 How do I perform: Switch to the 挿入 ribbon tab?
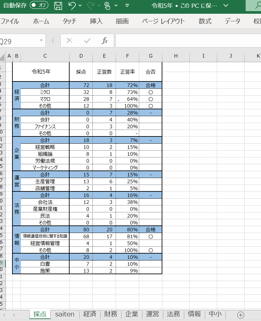click(96, 21)
